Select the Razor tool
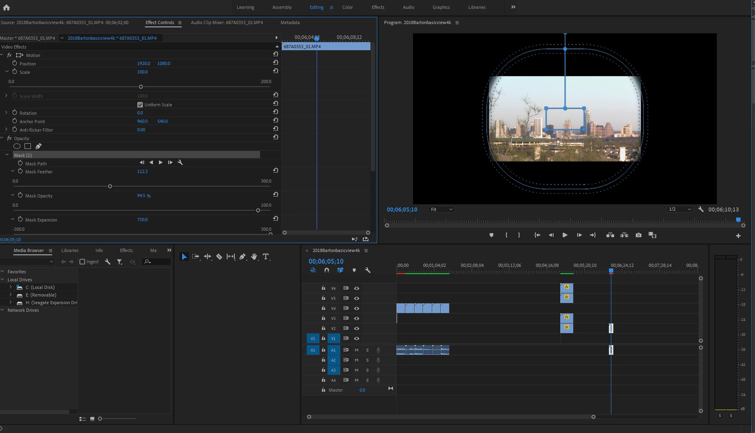The width and height of the screenshot is (755, 433). click(219, 257)
